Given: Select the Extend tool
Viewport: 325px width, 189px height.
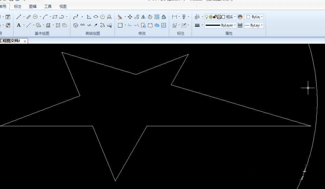Looking at the screenshot, I should (x=136, y=25).
